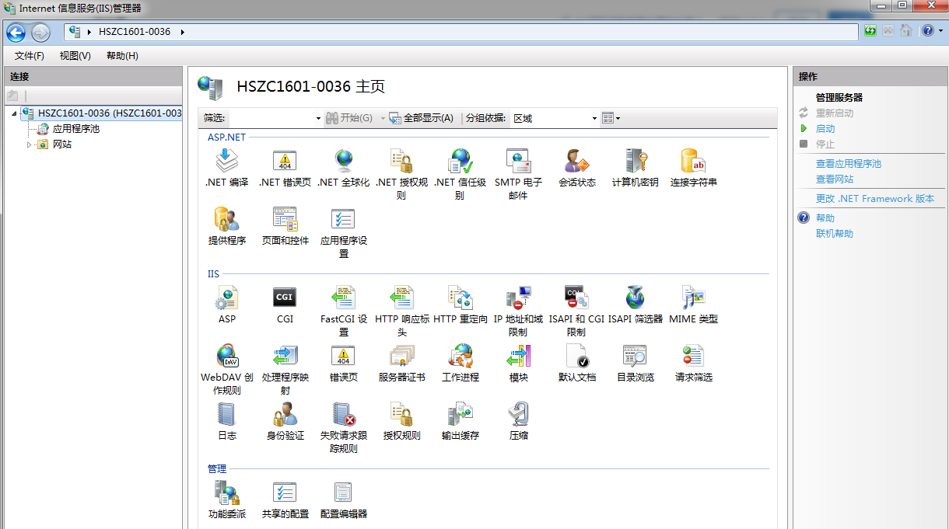Screen dimensions: 949x529
Task: Click 全部显示(A) in the filter bar
Action: (421, 118)
